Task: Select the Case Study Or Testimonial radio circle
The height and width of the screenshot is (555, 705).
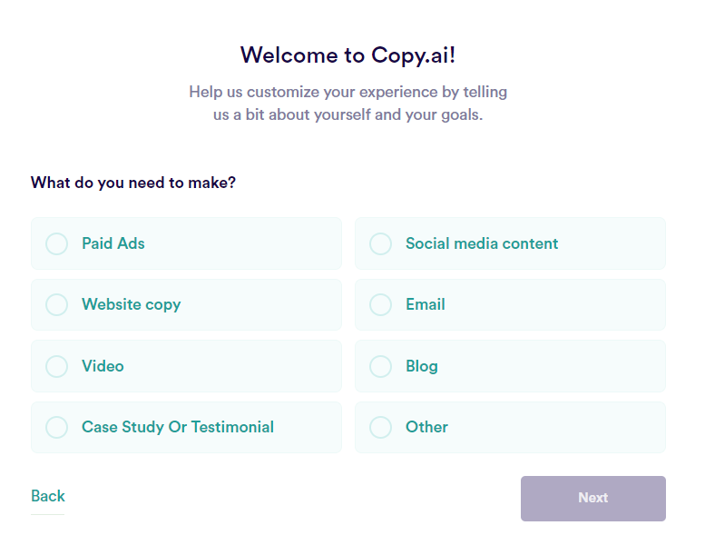Action: (x=56, y=427)
